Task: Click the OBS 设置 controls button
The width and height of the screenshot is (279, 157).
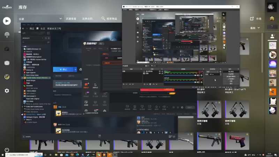Action: coord(231,81)
